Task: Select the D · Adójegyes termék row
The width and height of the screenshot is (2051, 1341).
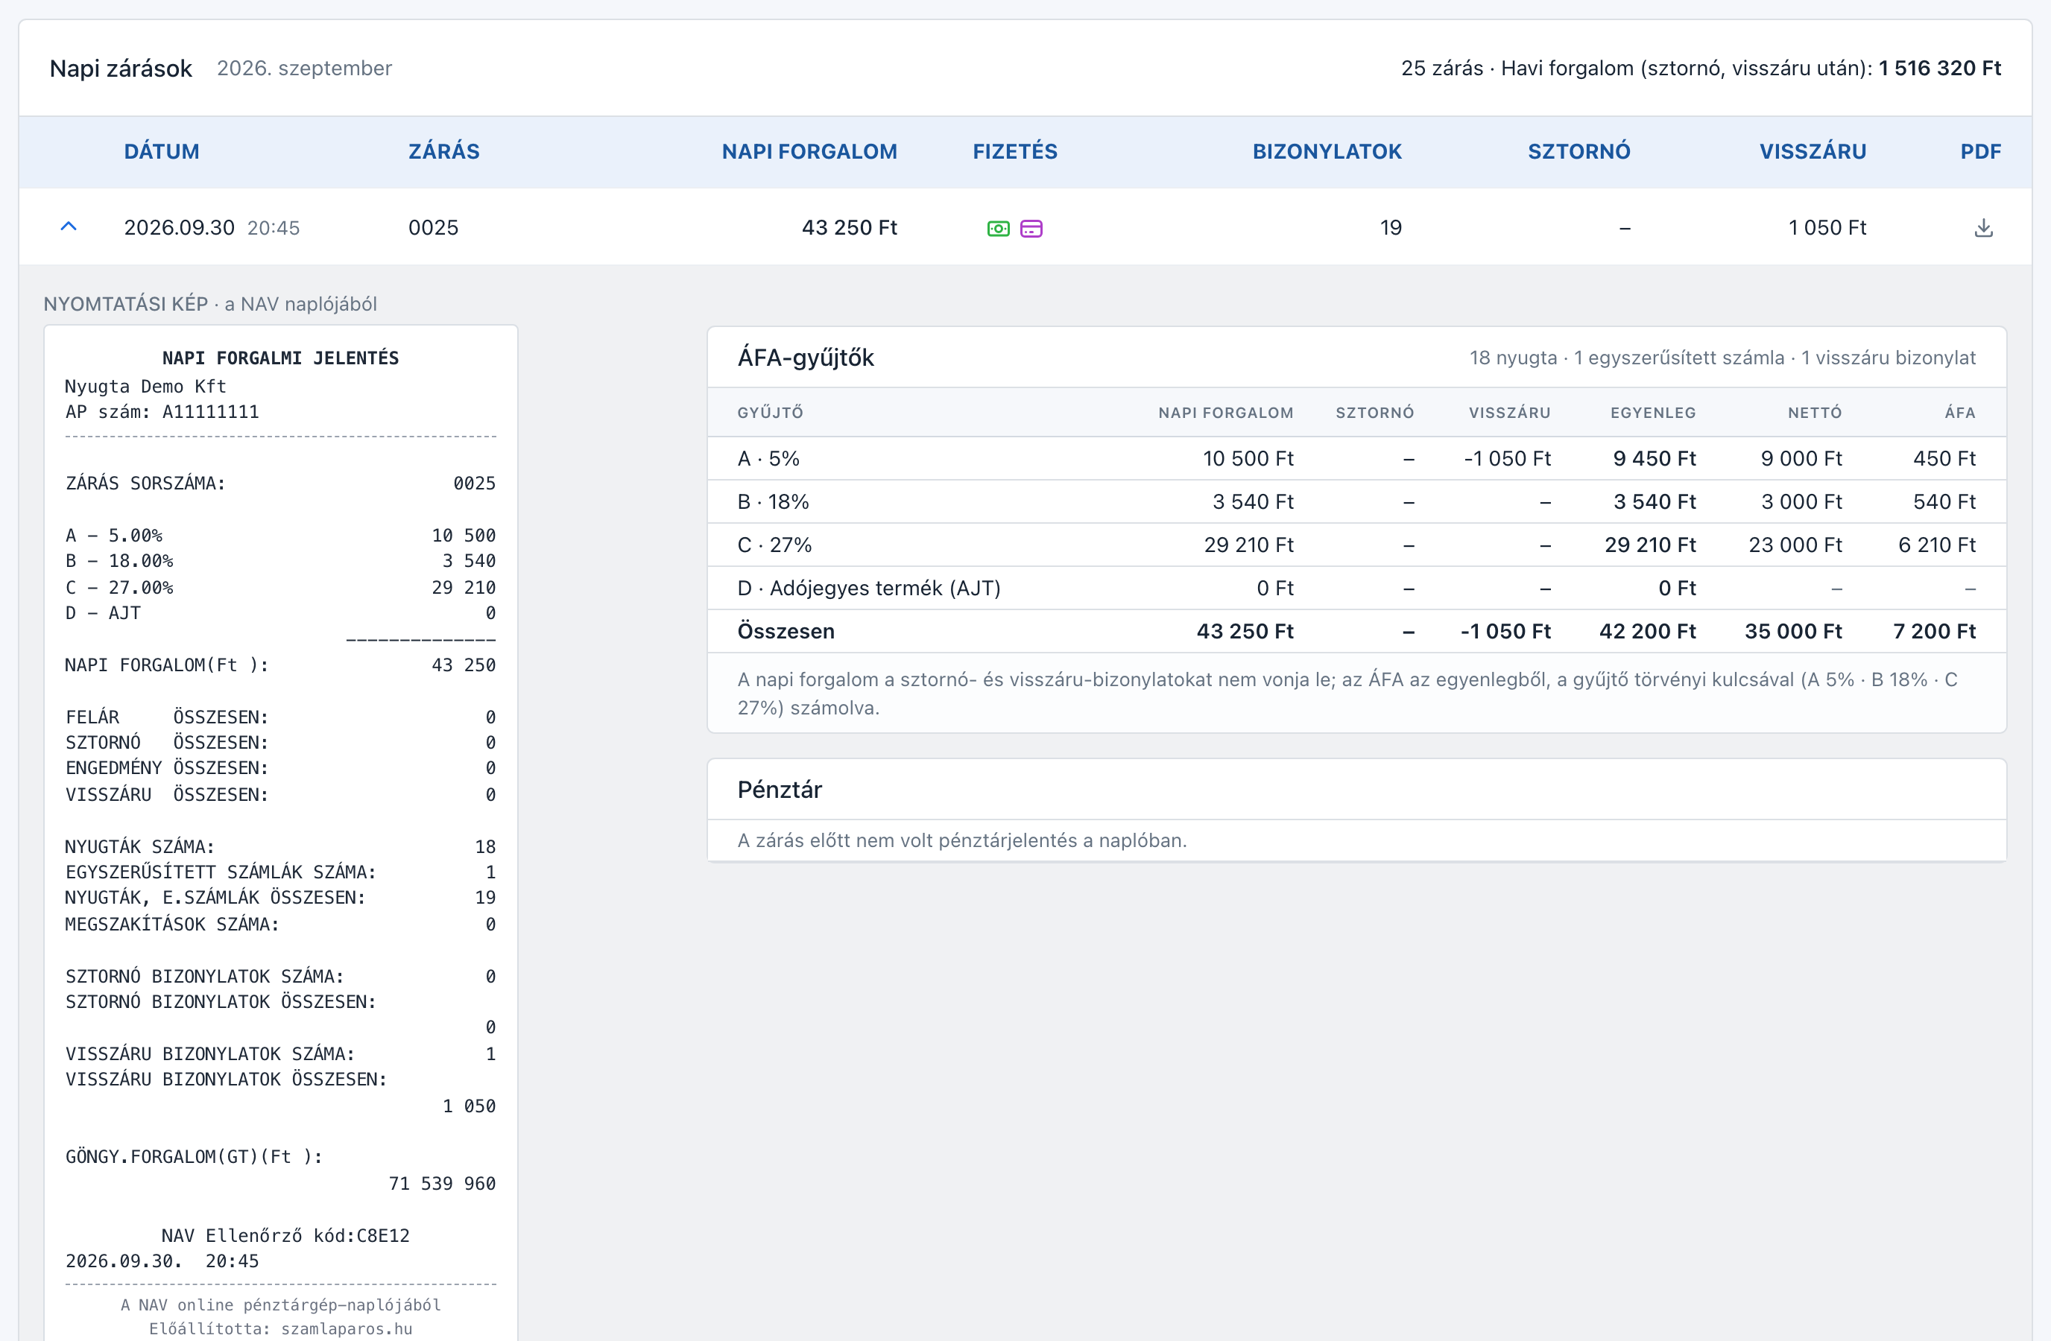Action: (1356, 587)
